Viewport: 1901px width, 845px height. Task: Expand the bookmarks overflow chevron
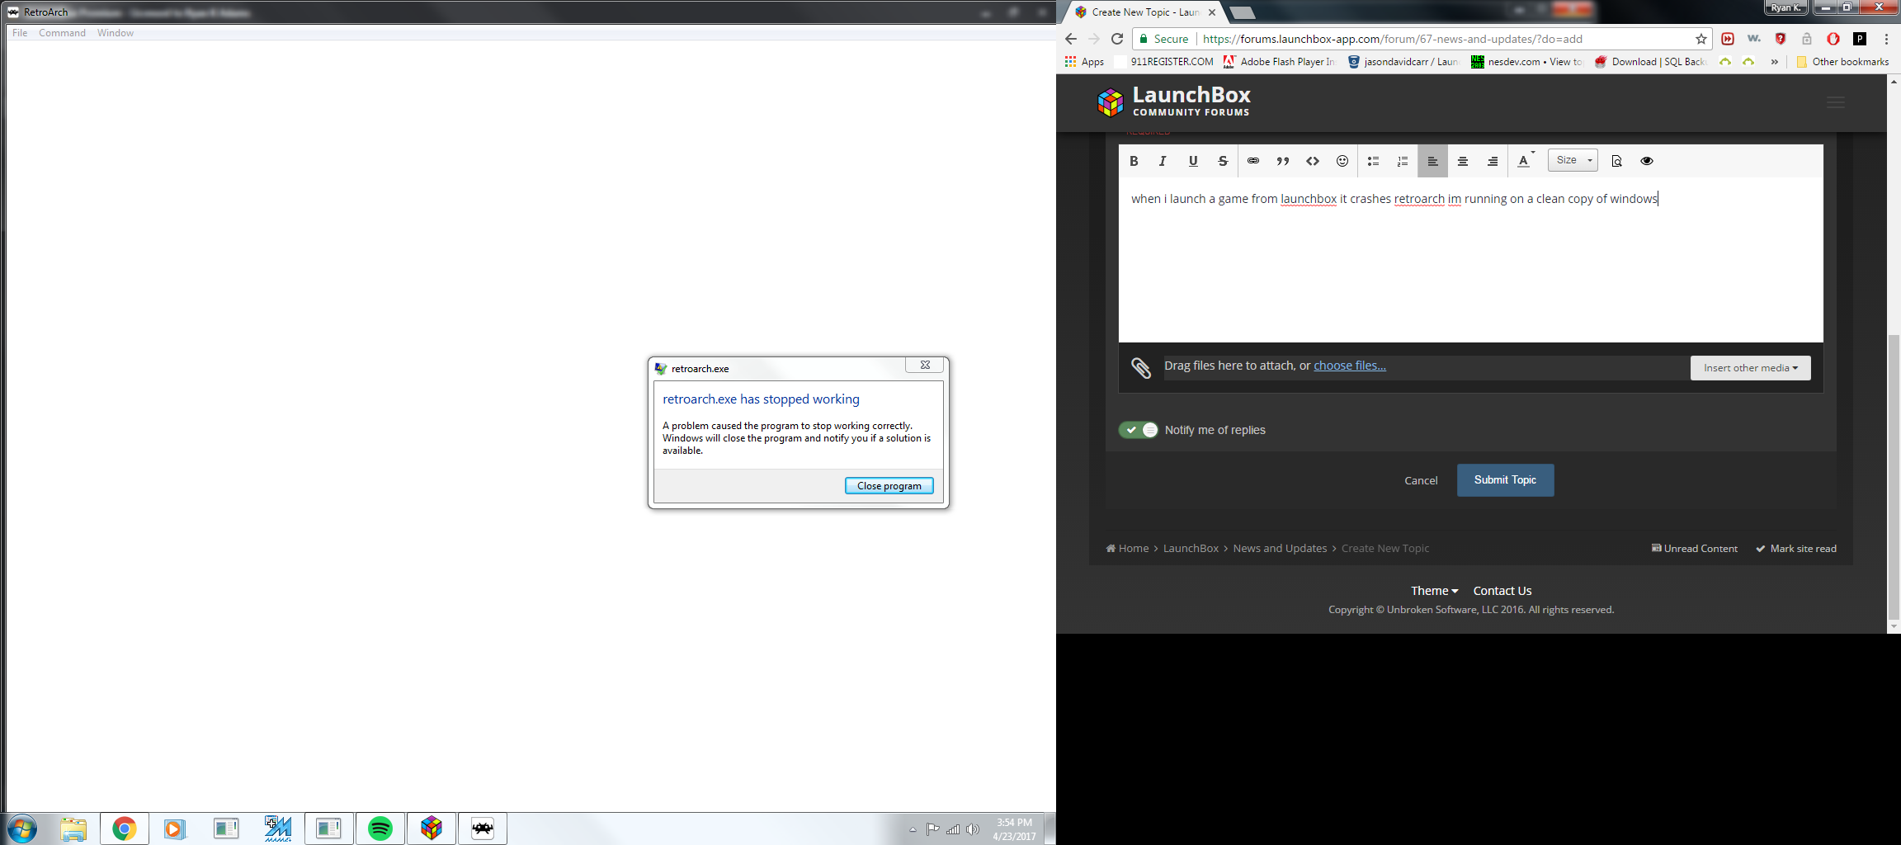pyautogui.click(x=1775, y=62)
